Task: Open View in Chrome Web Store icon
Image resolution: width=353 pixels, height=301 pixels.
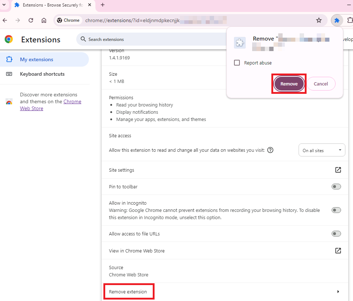Action: (x=338, y=251)
